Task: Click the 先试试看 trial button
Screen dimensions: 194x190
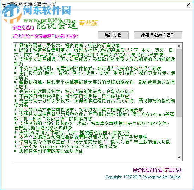Action: (x=113, y=36)
